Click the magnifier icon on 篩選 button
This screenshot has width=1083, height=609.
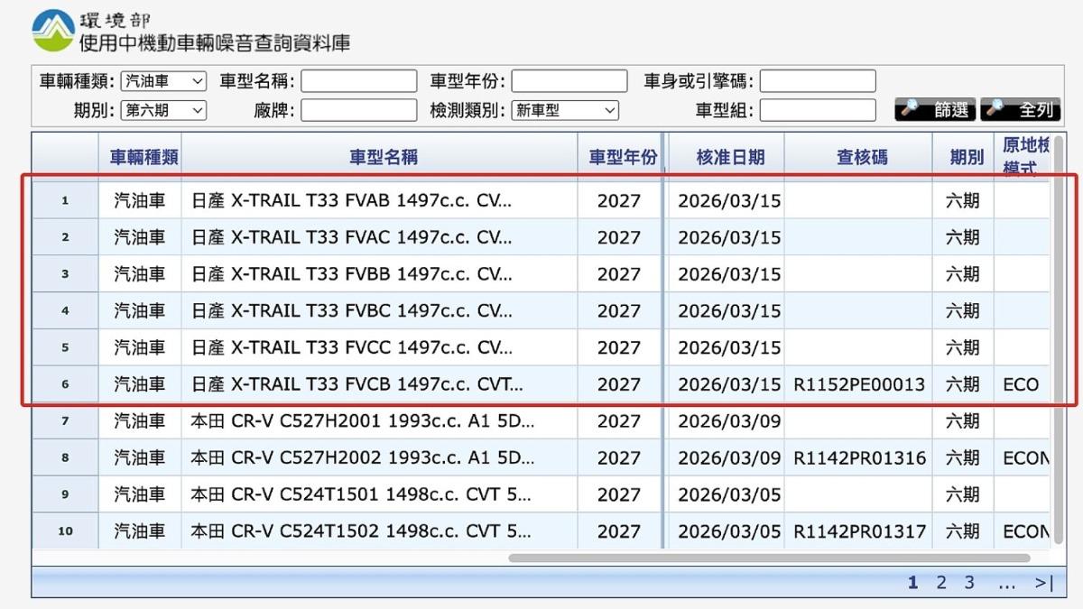coord(911,109)
